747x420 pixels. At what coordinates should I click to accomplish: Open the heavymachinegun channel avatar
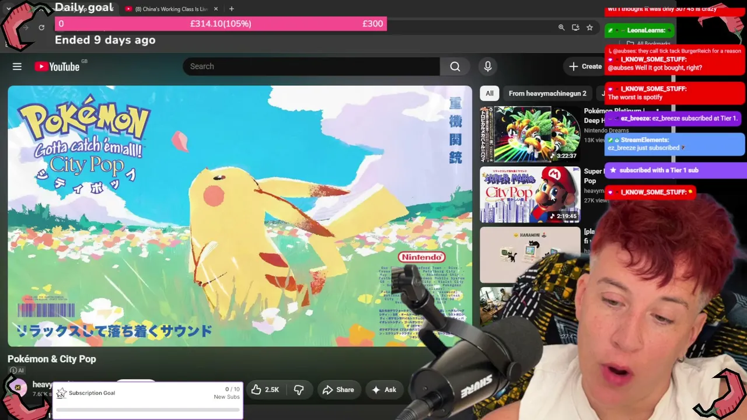tap(19, 387)
